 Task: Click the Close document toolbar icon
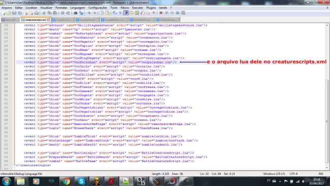pyautogui.click(x=26, y=13)
